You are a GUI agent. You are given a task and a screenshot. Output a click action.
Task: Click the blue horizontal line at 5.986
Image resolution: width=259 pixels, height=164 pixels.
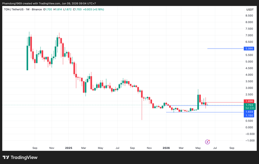225,48
